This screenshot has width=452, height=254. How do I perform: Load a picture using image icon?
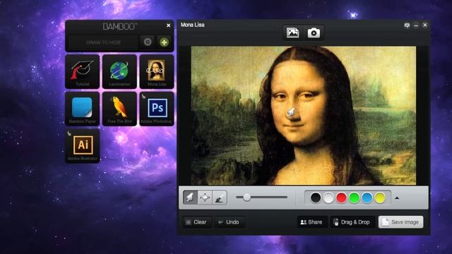click(x=292, y=33)
